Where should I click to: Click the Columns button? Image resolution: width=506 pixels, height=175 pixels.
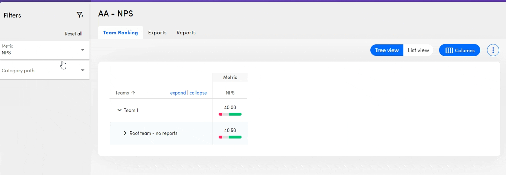[x=459, y=50]
